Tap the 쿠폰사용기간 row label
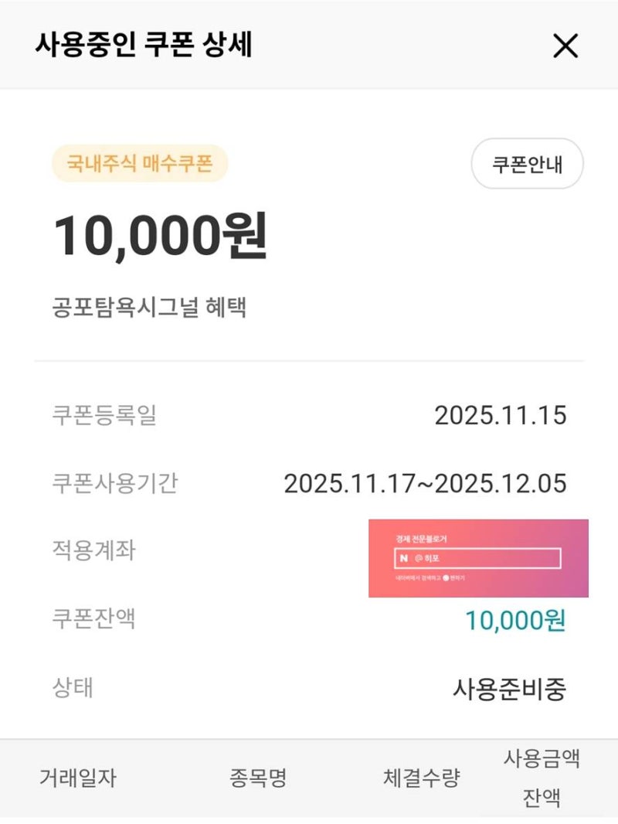Screen dimensions: 618x824 (x=114, y=484)
